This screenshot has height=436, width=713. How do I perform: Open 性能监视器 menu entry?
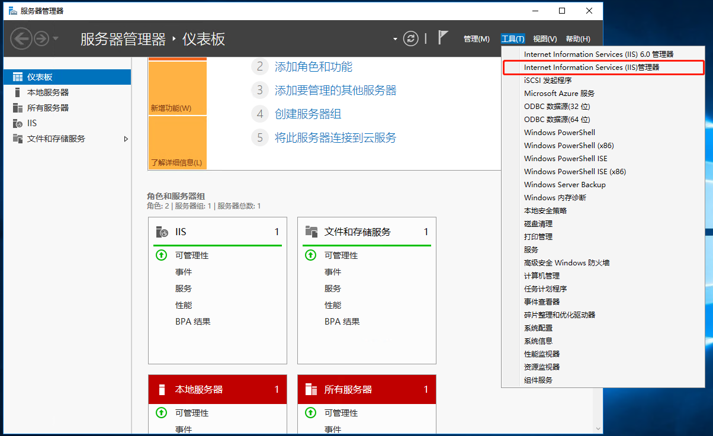point(603,354)
